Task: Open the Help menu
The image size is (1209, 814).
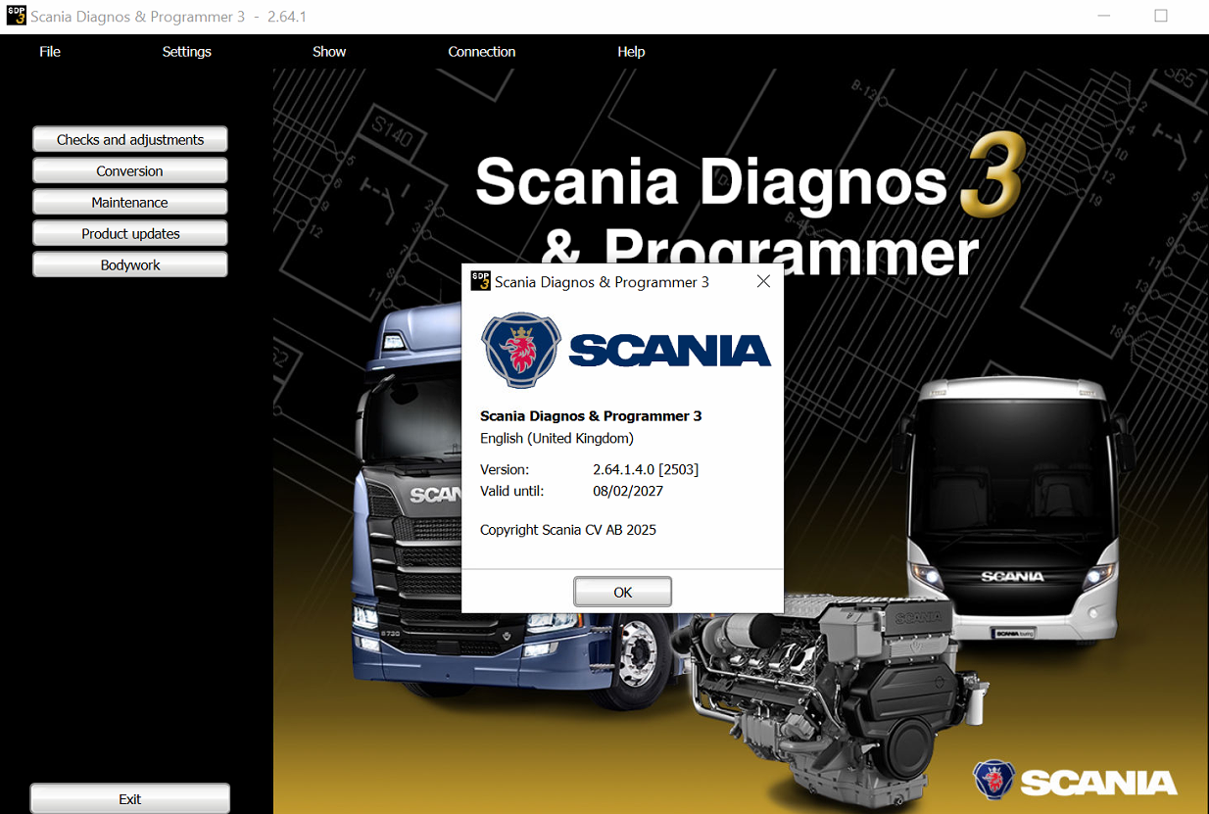Action: [x=631, y=52]
